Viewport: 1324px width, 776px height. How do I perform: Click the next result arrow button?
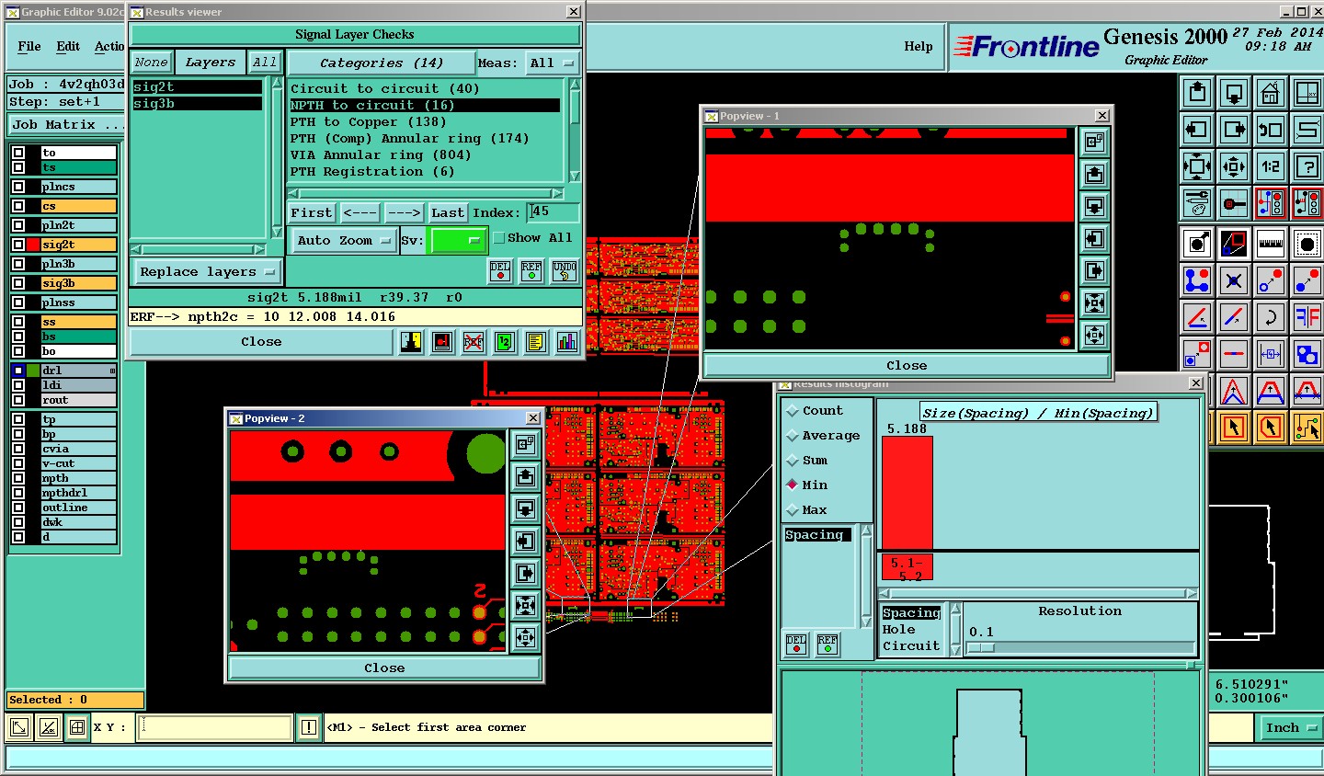click(404, 212)
